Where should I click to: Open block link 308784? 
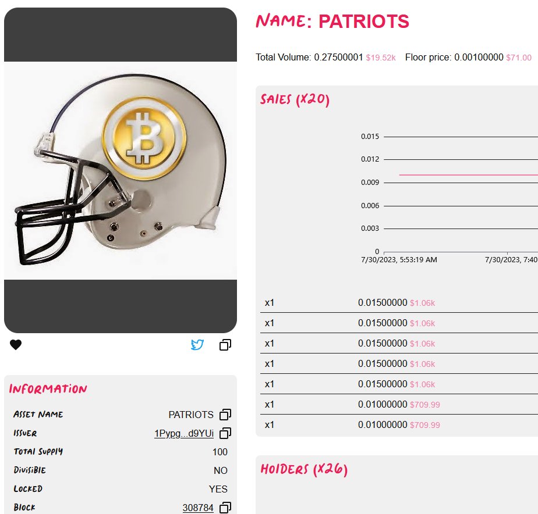pos(198,508)
